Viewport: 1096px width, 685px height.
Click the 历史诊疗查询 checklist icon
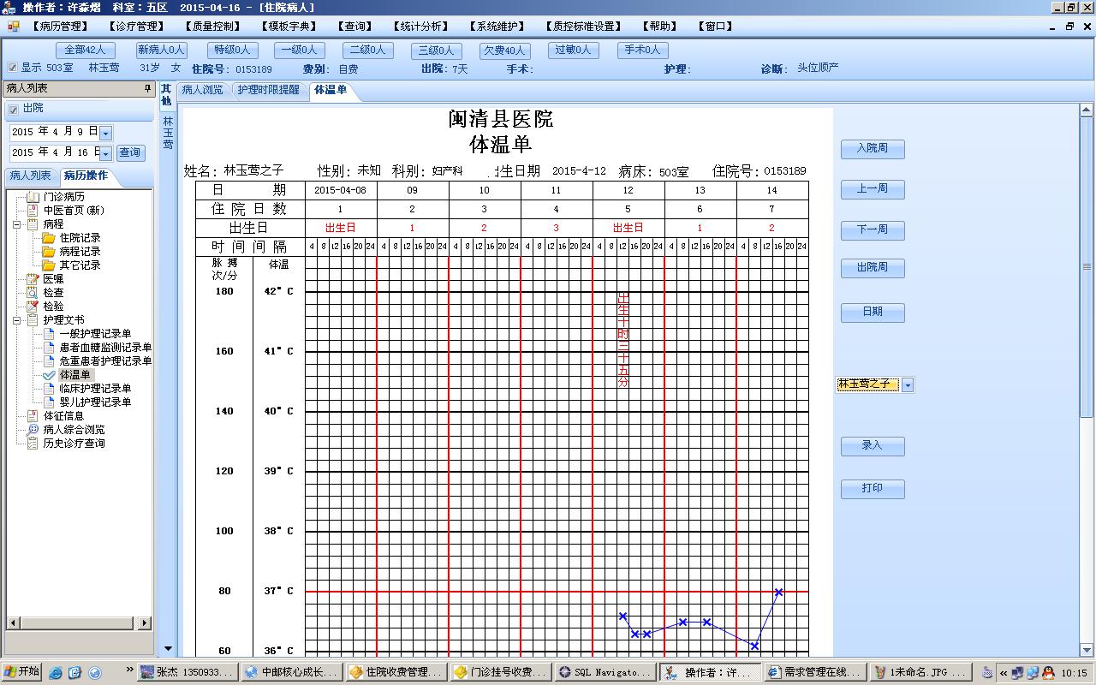pos(33,444)
